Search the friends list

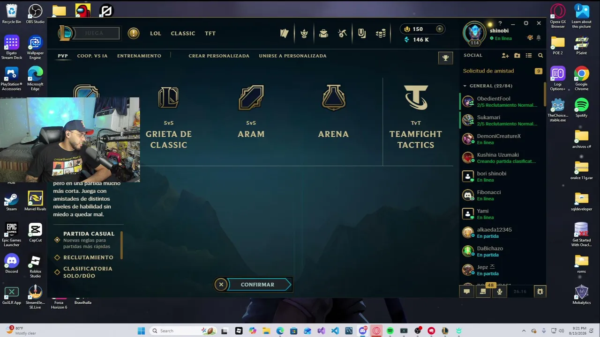click(540, 56)
